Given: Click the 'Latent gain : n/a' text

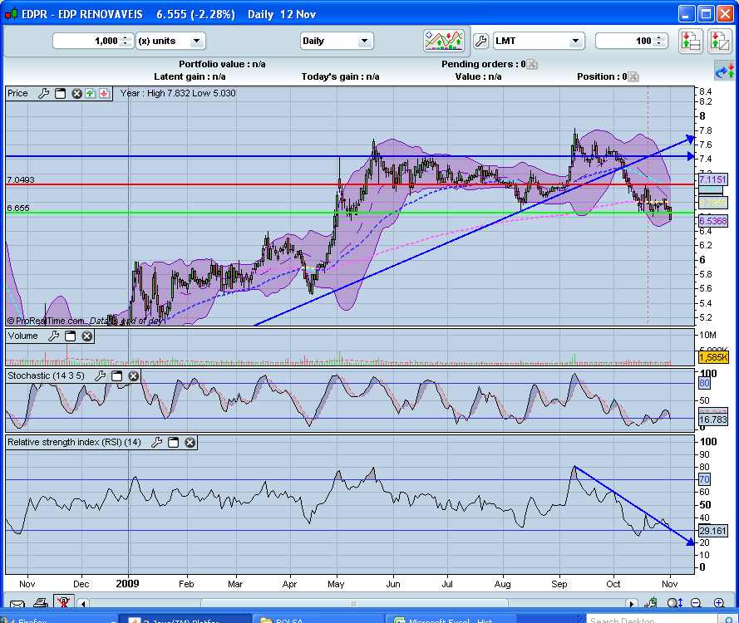Looking at the screenshot, I should point(190,76).
